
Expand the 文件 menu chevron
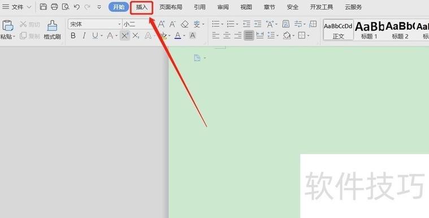[x=29, y=7]
